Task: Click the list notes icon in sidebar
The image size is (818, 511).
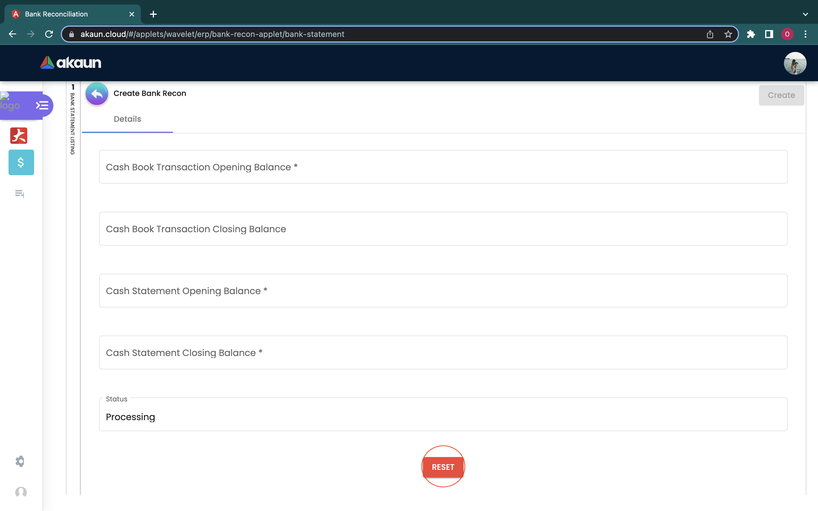Action: click(x=20, y=194)
